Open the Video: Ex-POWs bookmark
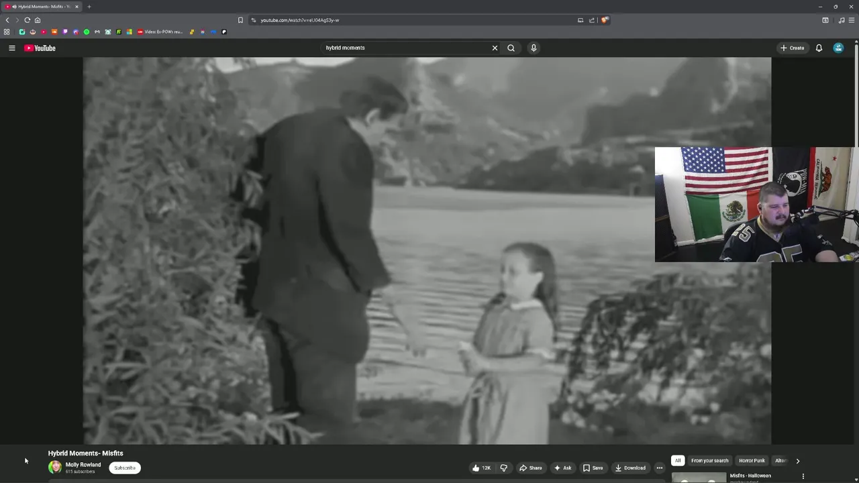The image size is (859, 483). [x=160, y=32]
